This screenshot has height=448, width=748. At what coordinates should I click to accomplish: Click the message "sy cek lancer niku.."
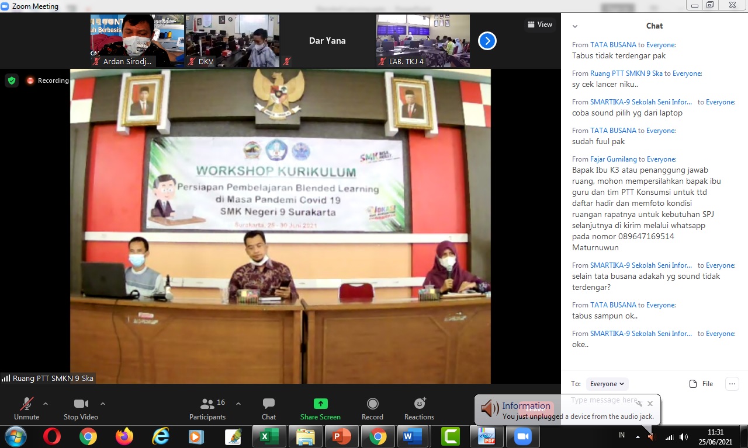pyautogui.click(x=605, y=84)
